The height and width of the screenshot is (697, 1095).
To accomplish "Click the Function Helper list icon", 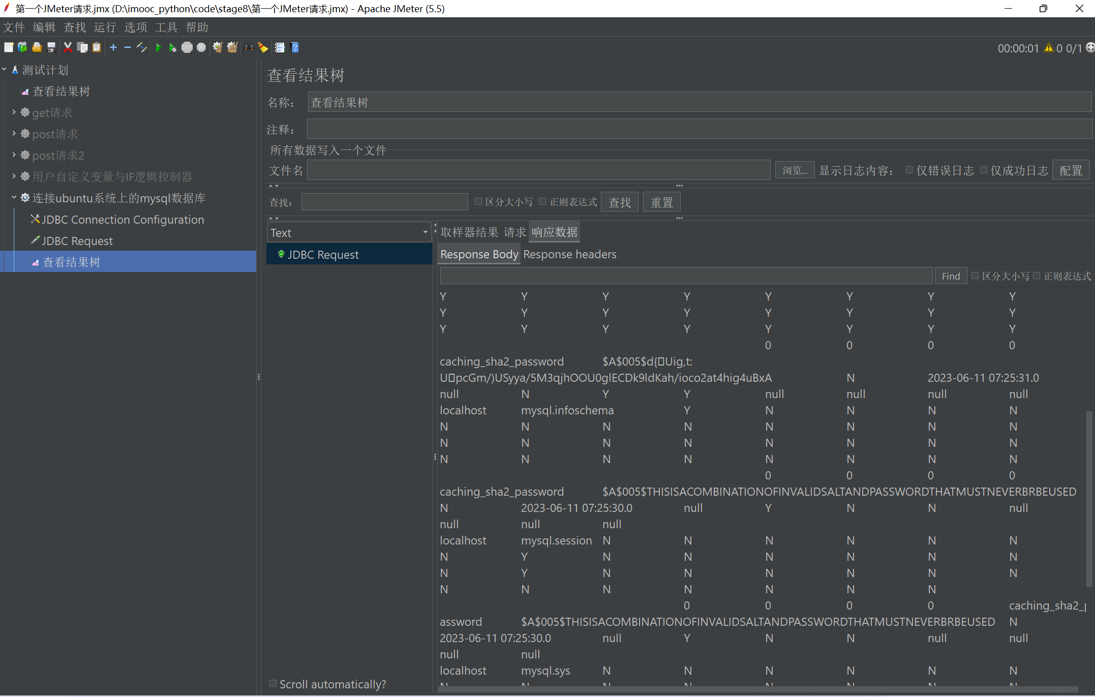I will 280,47.
